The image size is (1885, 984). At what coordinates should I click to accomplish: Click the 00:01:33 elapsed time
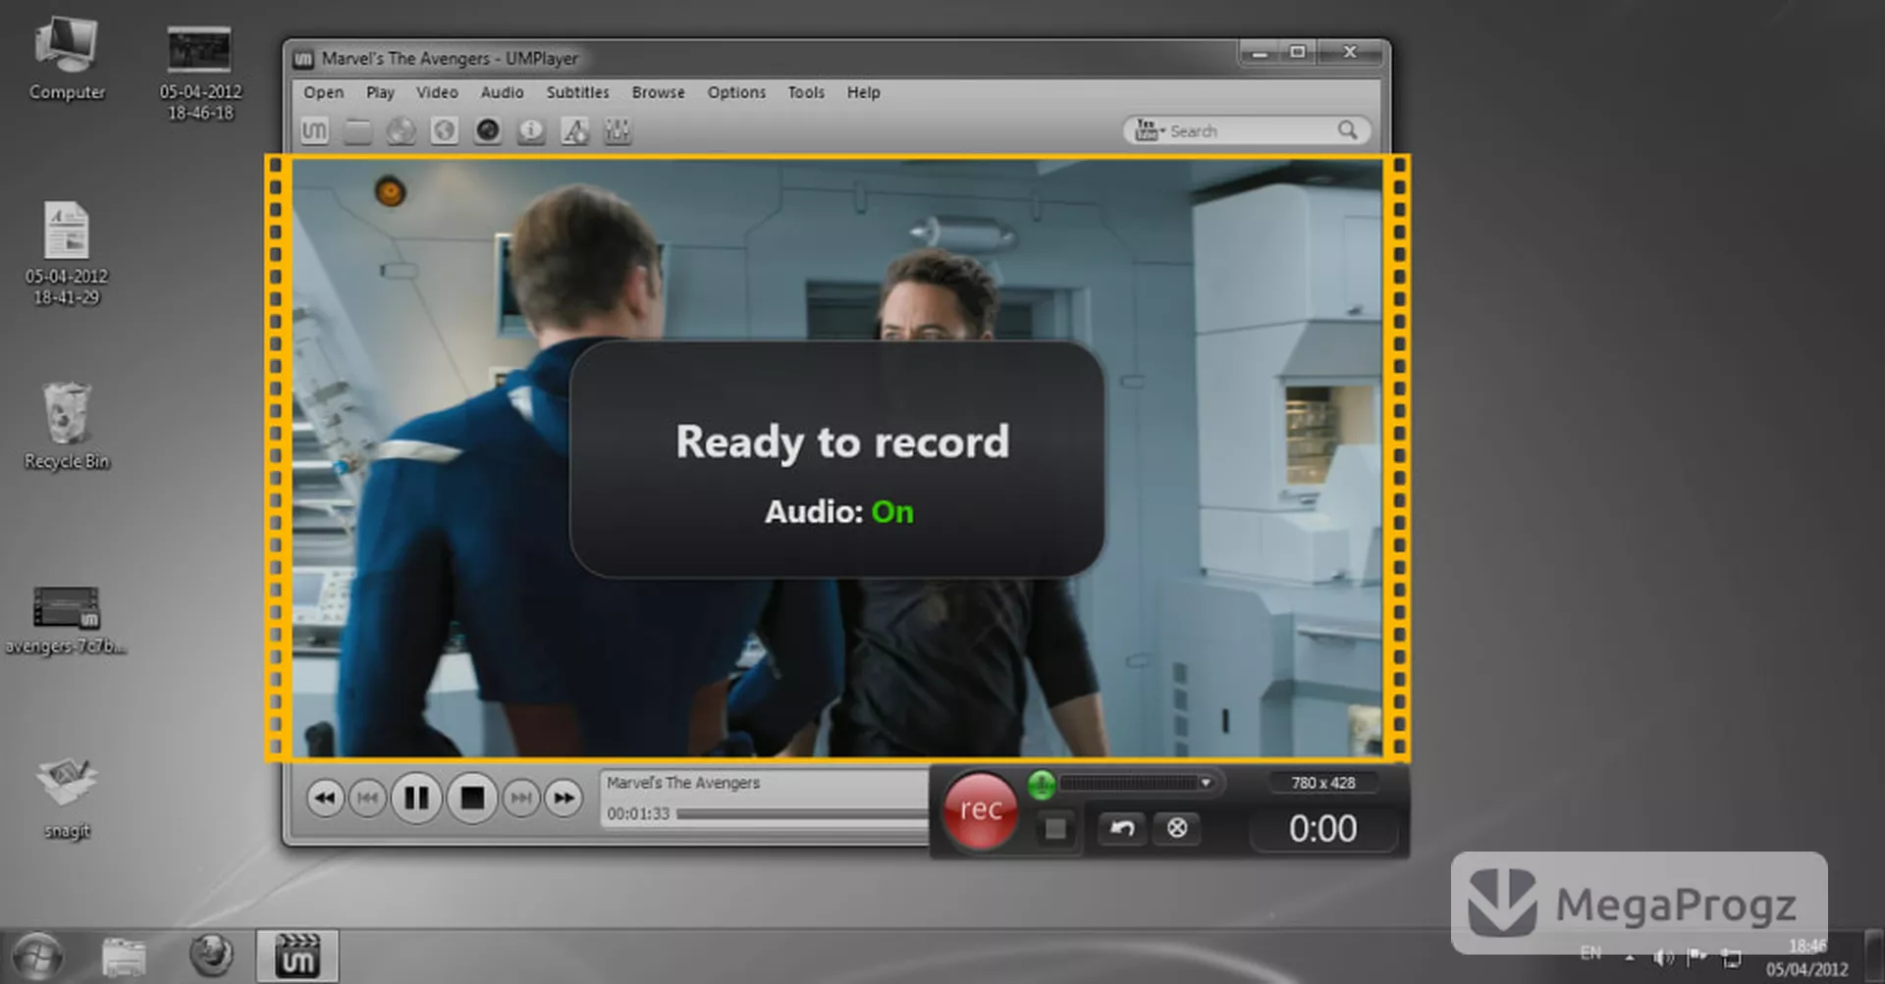638,814
